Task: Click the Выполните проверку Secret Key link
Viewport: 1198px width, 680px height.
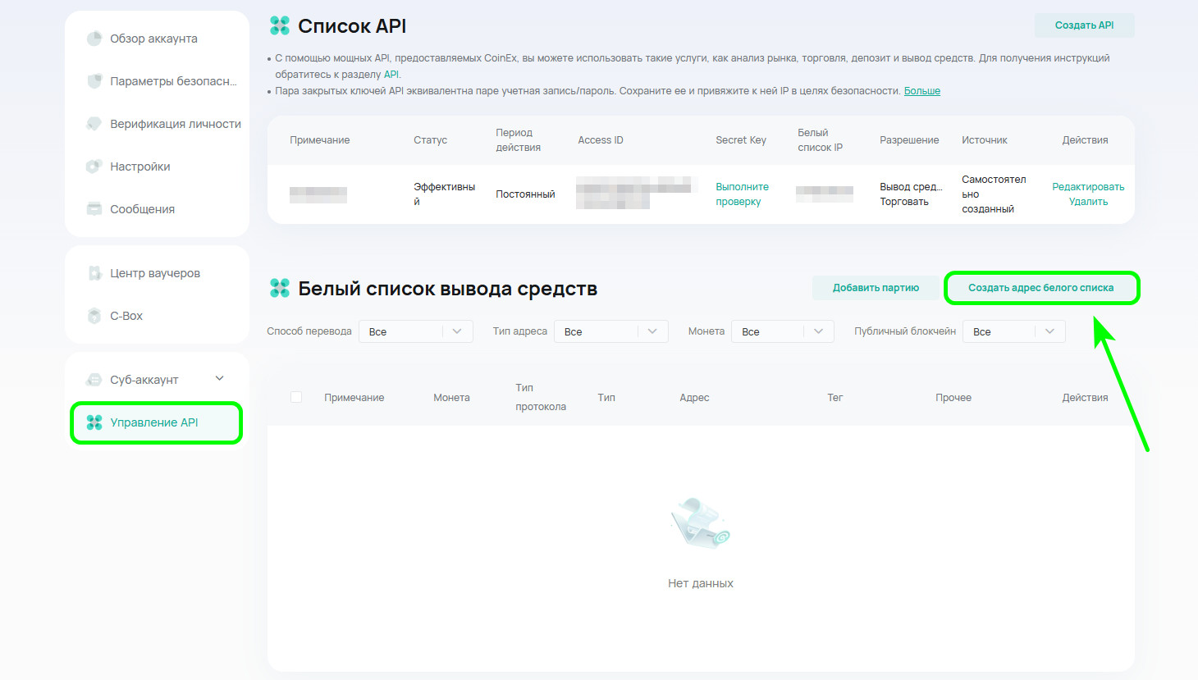Action: (742, 194)
